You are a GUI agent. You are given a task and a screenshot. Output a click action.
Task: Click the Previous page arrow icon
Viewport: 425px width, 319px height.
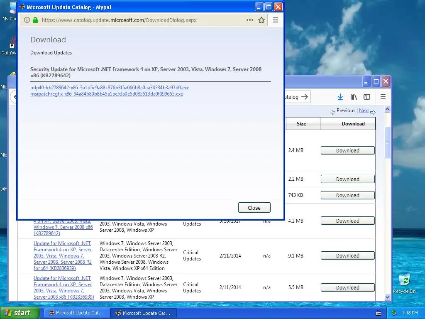tap(332, 112)
